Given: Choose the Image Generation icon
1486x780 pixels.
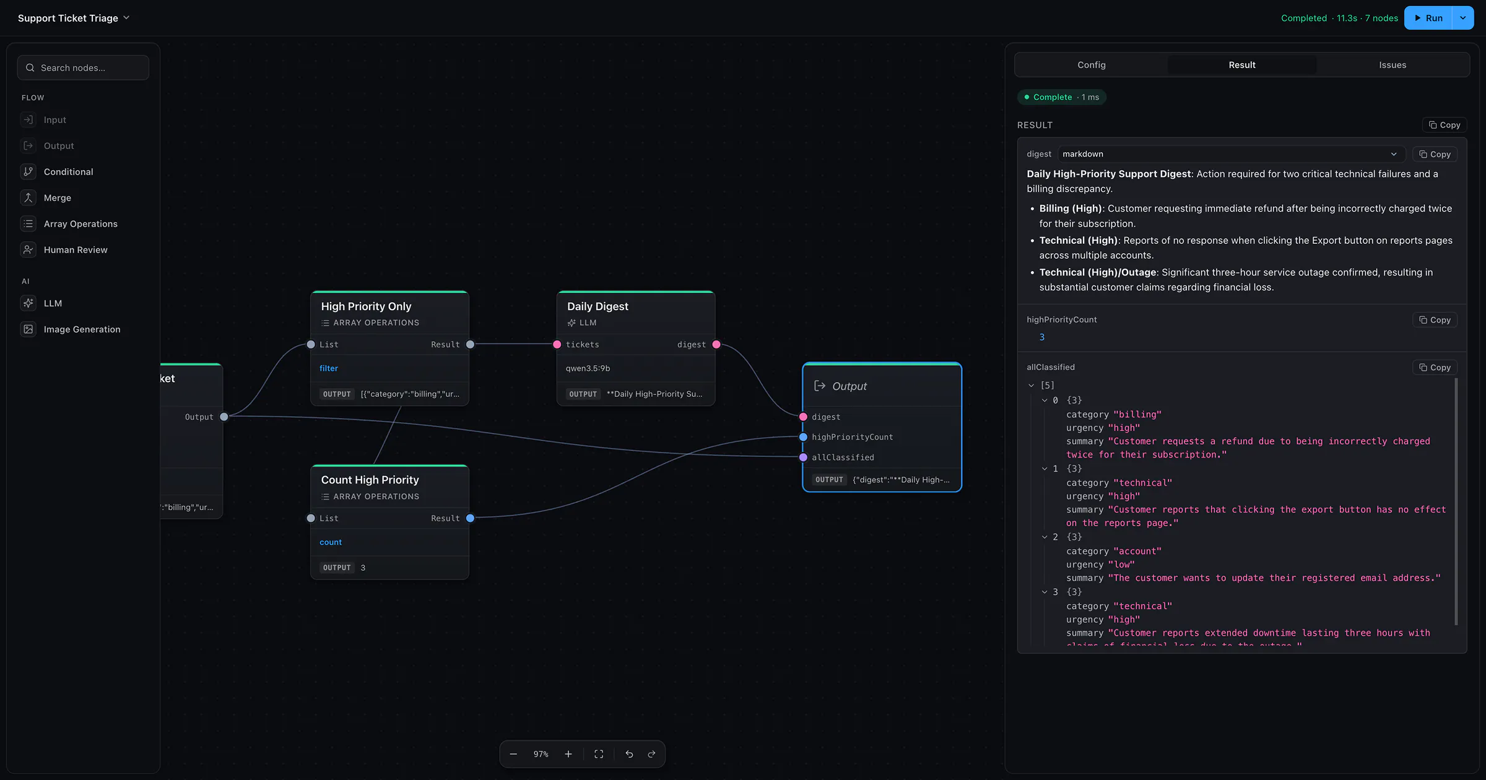Looking at the screenshot, I should coord(28,329).
